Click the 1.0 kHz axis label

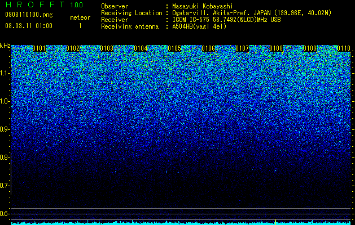point(5,101)
